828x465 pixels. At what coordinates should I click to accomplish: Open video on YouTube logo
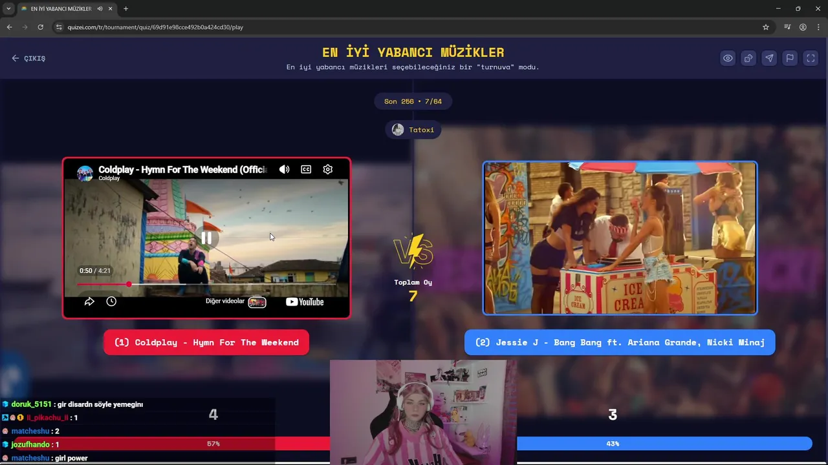click(x=305, y=302)
